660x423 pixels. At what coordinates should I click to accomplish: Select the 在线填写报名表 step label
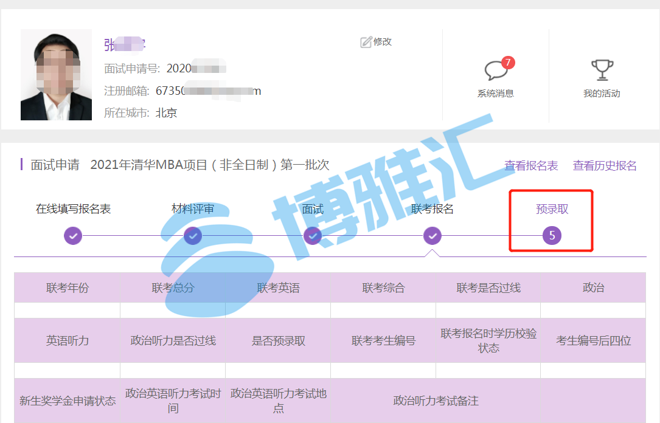(73, 209)
